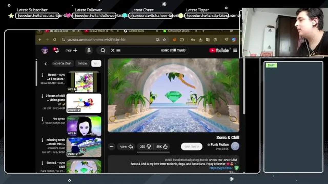Open the vgm.fm link in description

[221, 168]
